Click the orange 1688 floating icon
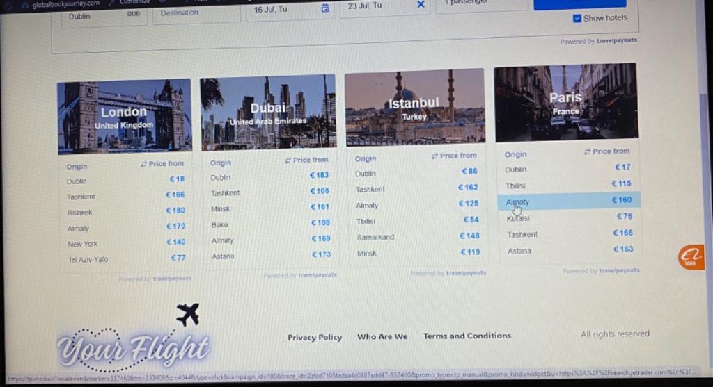 click(x=691, y=257)
